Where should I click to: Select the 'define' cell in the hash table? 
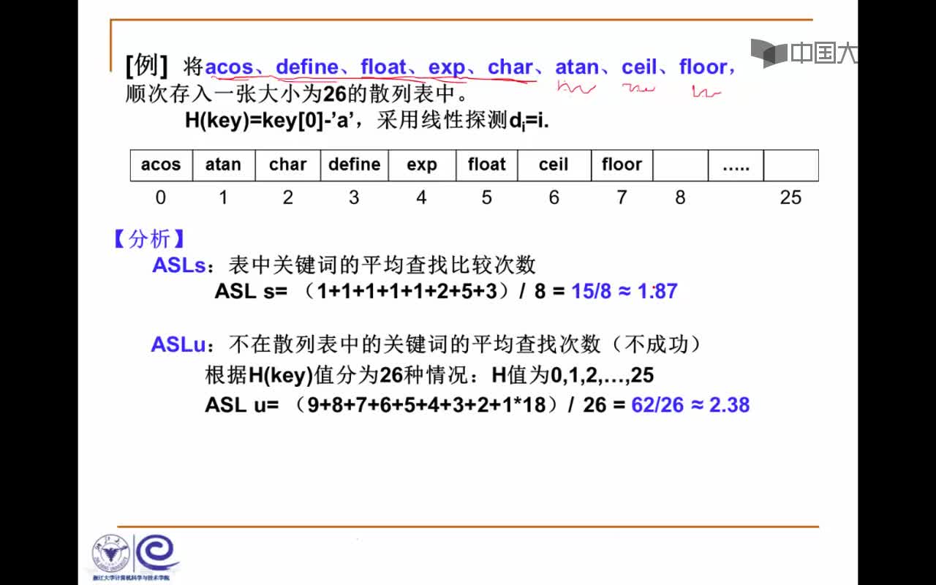(355, 165)
